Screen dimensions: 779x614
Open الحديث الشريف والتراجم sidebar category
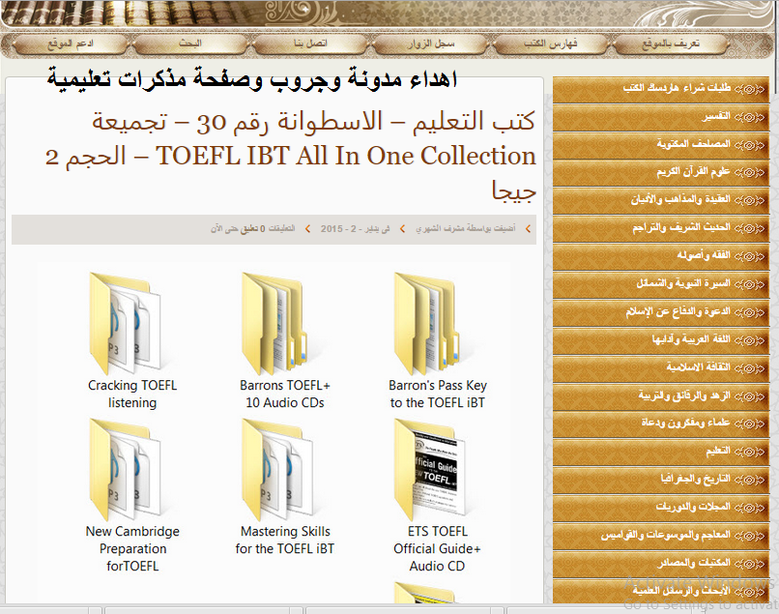[661, 228]
